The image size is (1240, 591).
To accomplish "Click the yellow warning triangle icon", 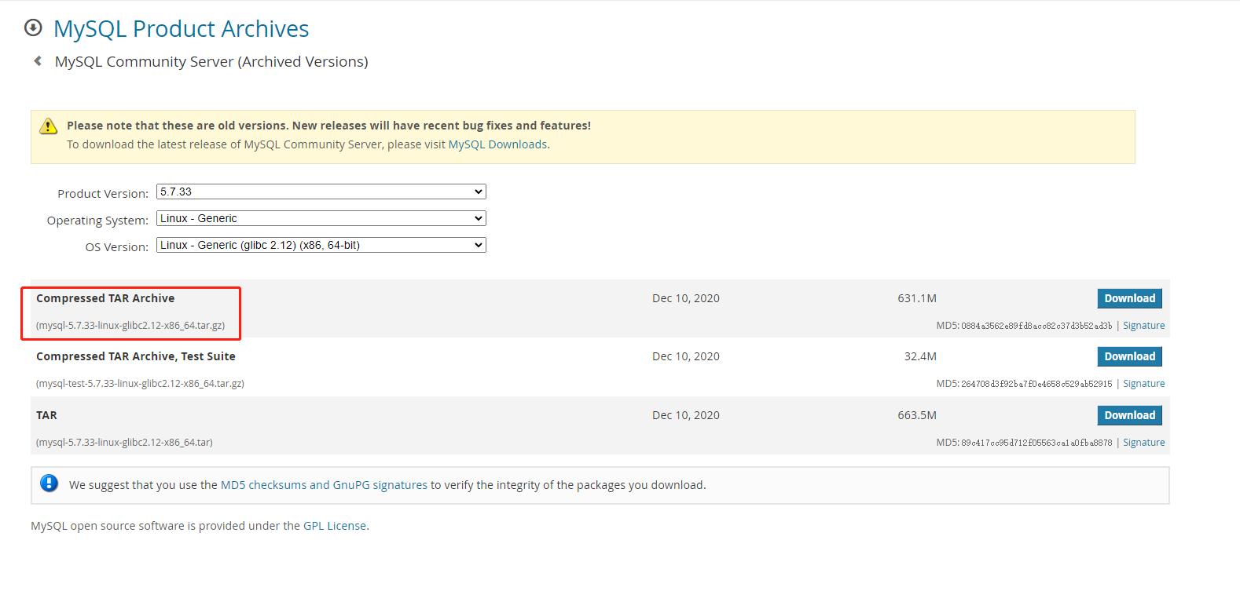I will pyautogui.click(x=49, y=126).
